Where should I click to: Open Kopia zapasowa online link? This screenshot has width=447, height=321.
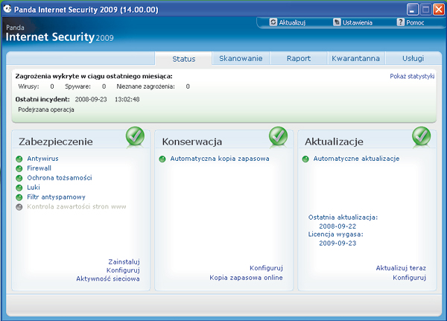tap(246, 278)
